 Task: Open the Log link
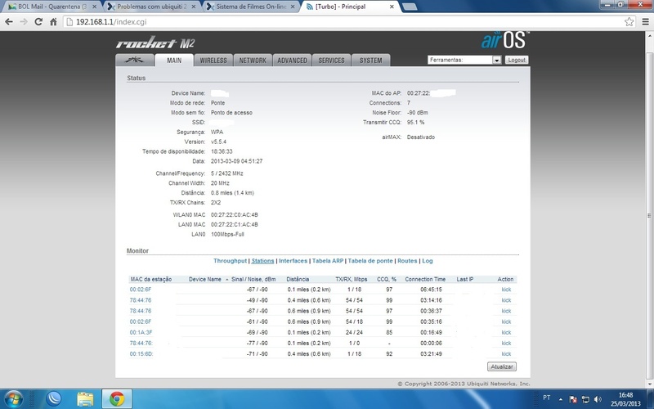click(428, 261)
